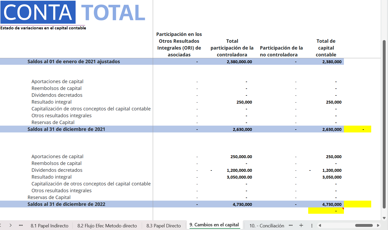
Task: Click the 9. Cambios en el capital tab
Action: [x=214, y=225]
